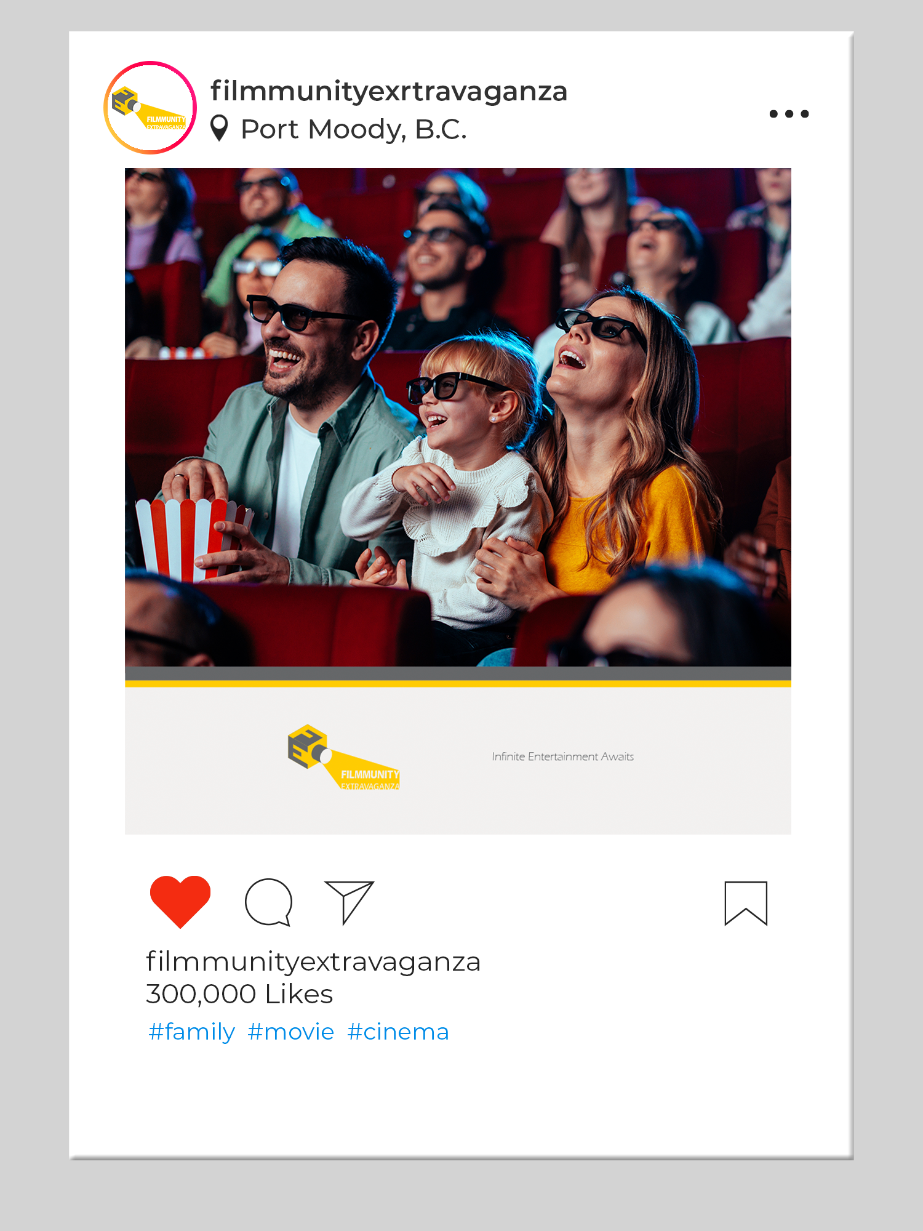Click the yellow stripe under the photo

pyautogui.click(x=458, y=684)
